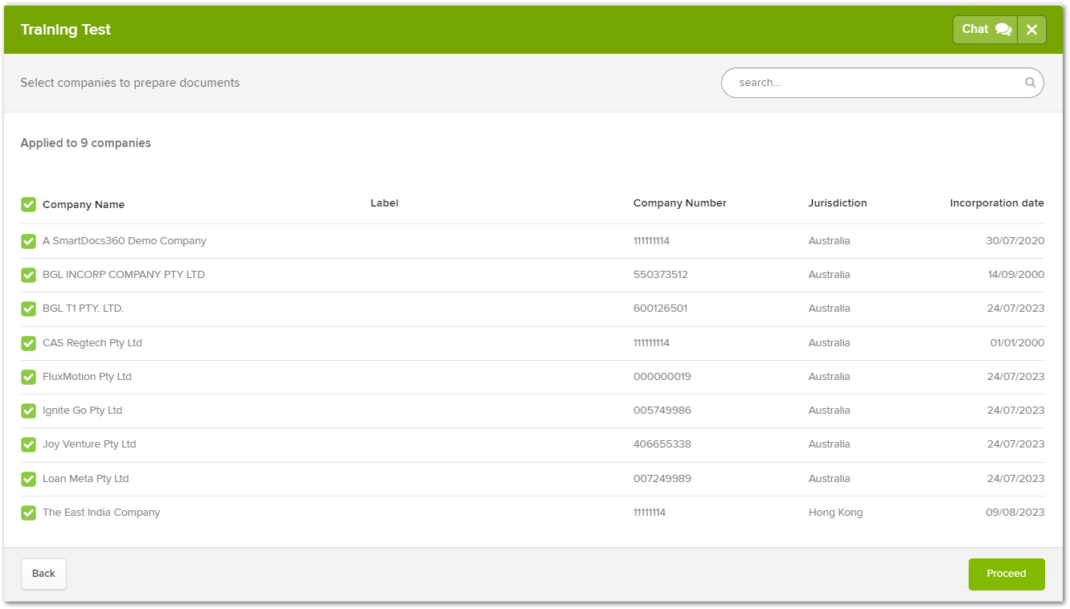Click company number 005749986
Image resolution: width=1070 pixels, height=609 pixels.
[x=662, y=411]
